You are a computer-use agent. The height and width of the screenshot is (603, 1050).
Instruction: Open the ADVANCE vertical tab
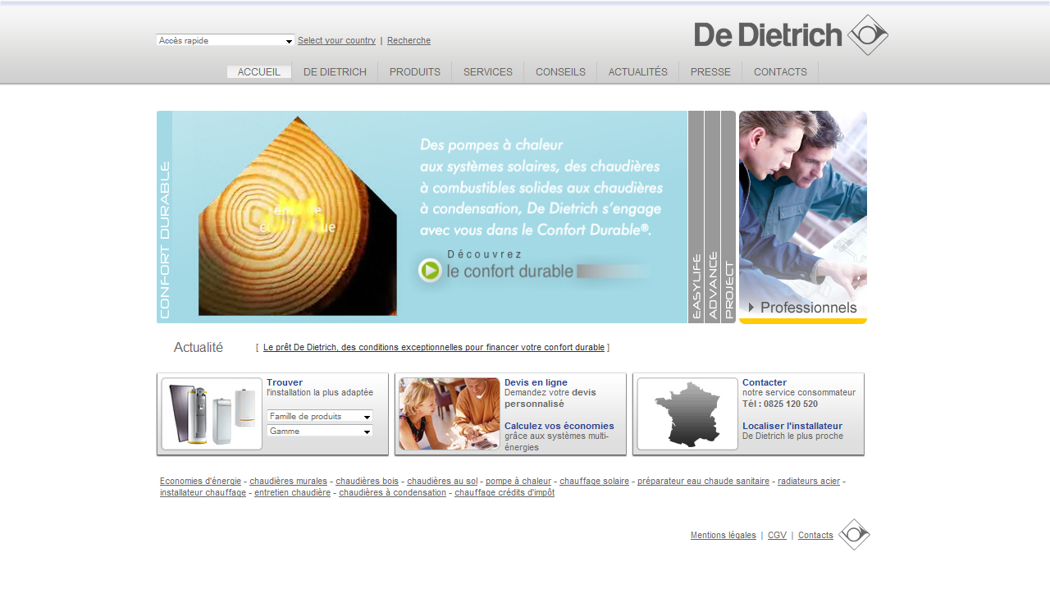click(712, 217)
